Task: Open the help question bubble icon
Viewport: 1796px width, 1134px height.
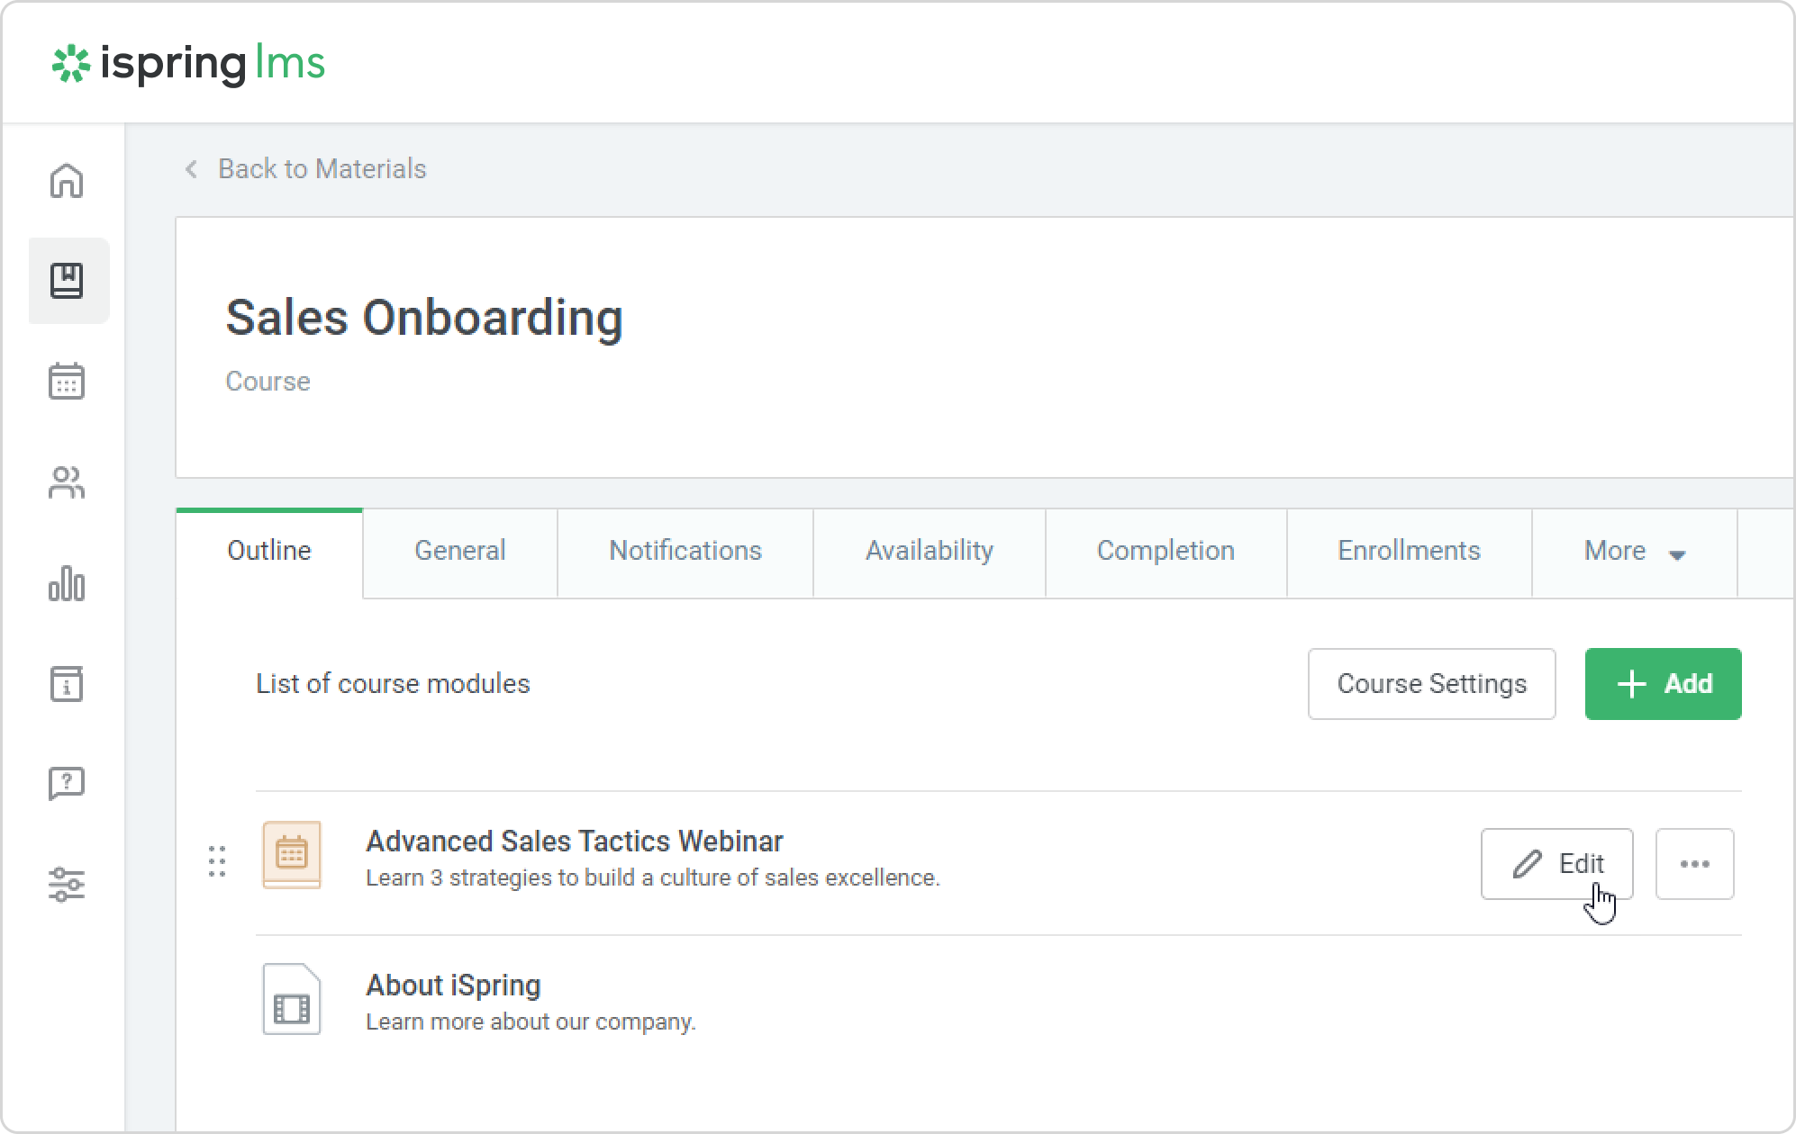Action: pyautogui.click(x=67, y=784)
